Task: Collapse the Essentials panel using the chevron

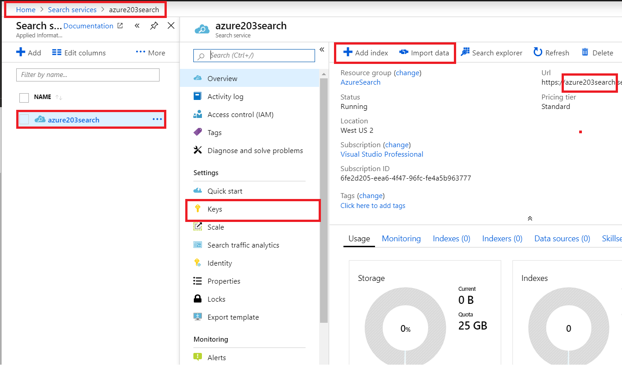Action: [x=530, y=218]
